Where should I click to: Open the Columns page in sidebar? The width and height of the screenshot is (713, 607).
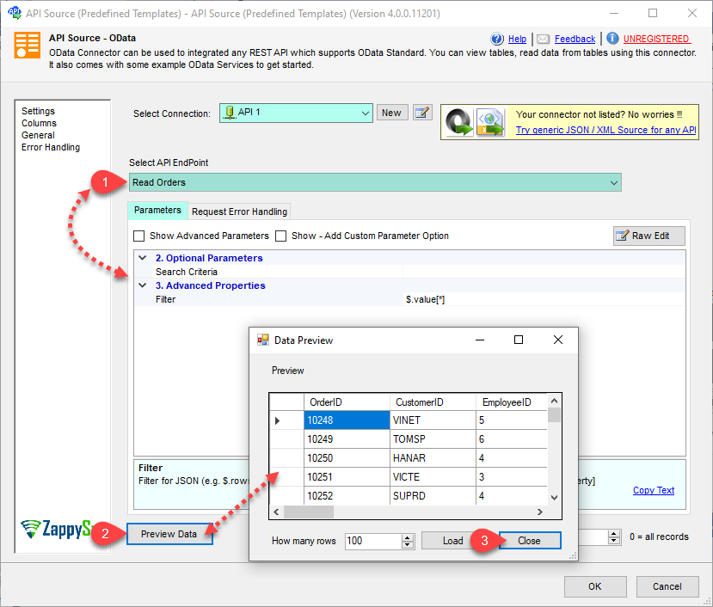coord(39,123)
